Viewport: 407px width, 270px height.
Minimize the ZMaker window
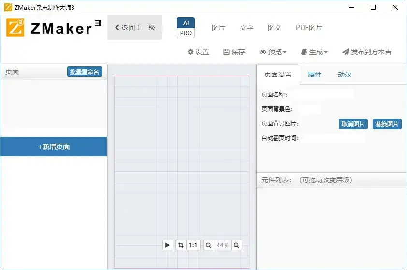click(x=351, y=7)
